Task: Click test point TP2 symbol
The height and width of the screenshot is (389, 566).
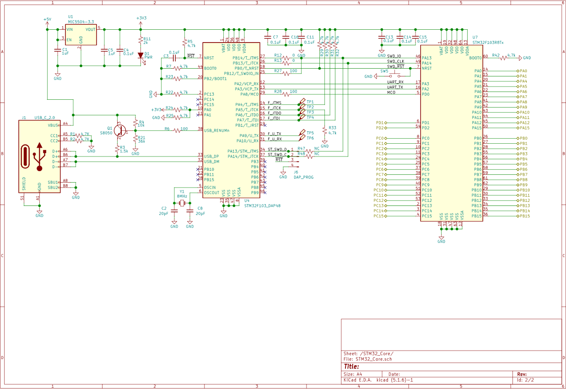Action: (302, 108)
